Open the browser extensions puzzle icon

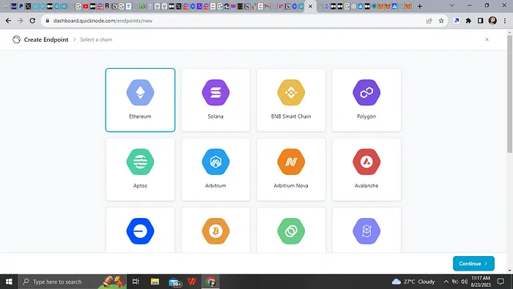[x=468, y=20]
